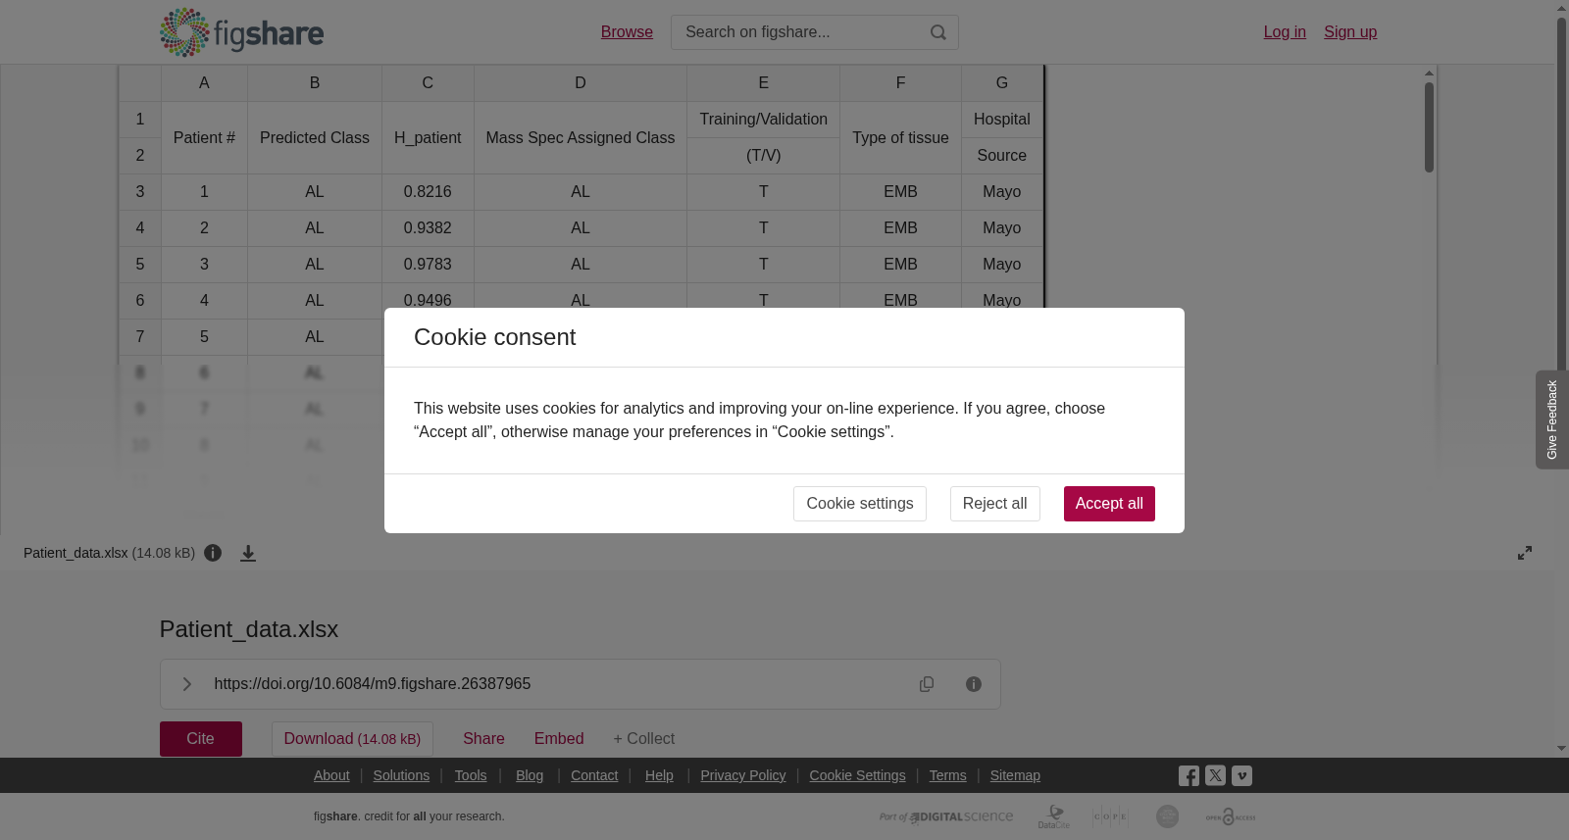Click the spreadsheet preview vertical scrollbar
The width and height of the screenshot is (1569, 840).
(1429, 127)
